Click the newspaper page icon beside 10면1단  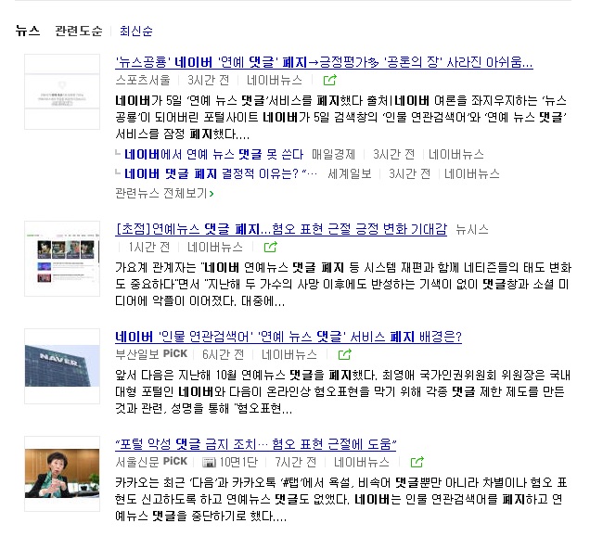click(x=209, y=462)
